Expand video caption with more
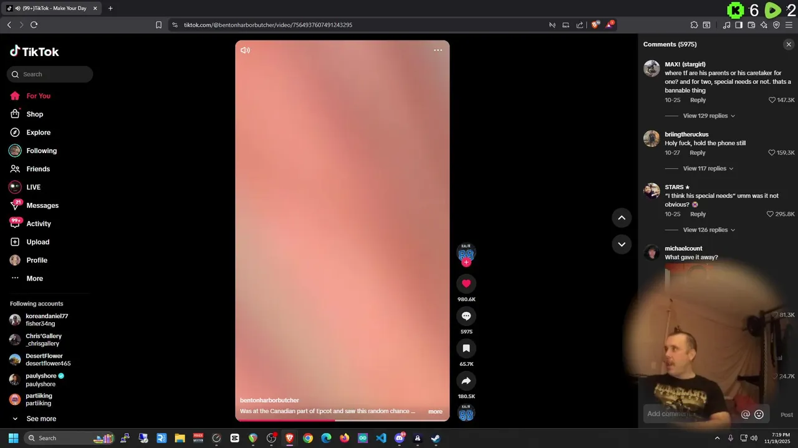The height and width of the screenshot is (448, 798). 435,411
